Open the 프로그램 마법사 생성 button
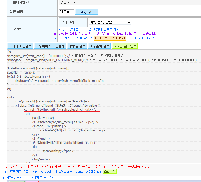 tap(110, 38)
